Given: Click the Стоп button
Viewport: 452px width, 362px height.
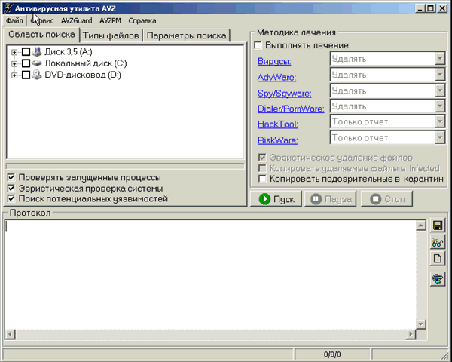Looking at the screenshot, I should [387, 199].
